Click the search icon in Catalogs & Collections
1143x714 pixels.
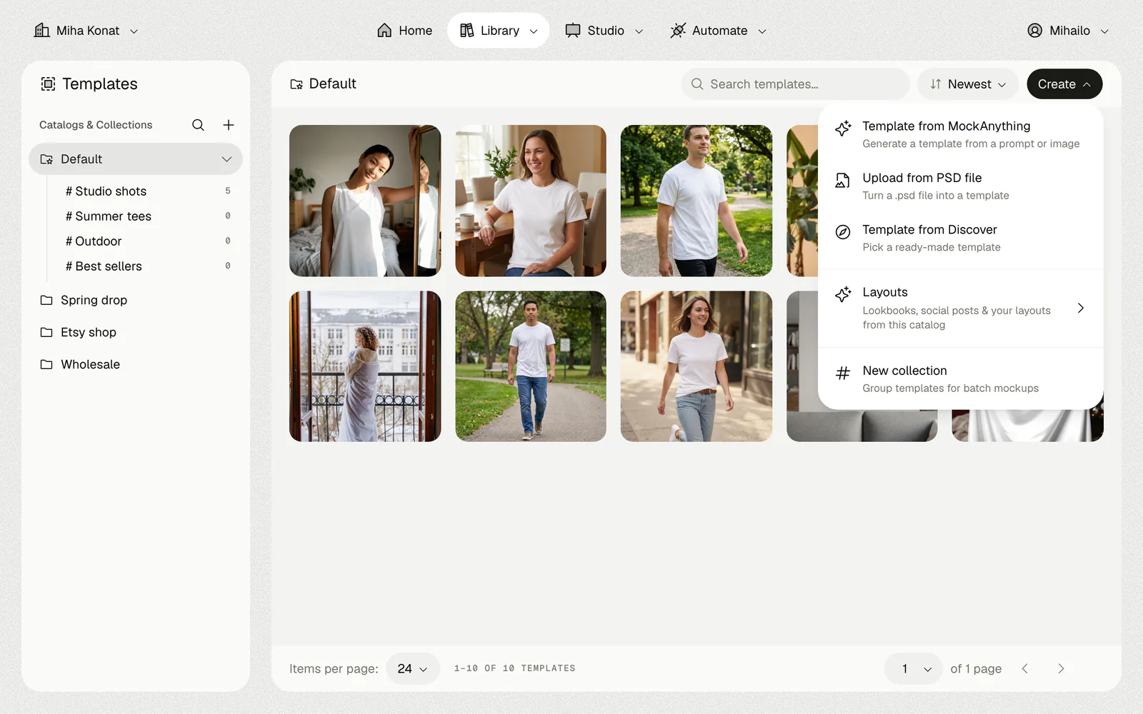pyautogui.click(x=198, y=125)
